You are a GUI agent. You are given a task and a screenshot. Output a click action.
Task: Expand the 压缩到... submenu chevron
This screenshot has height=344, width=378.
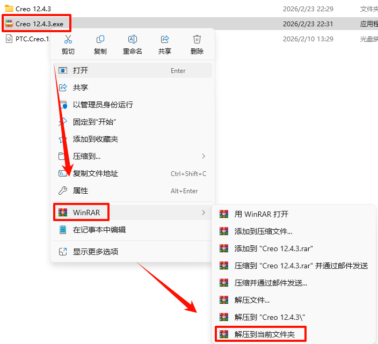(203, 156)
